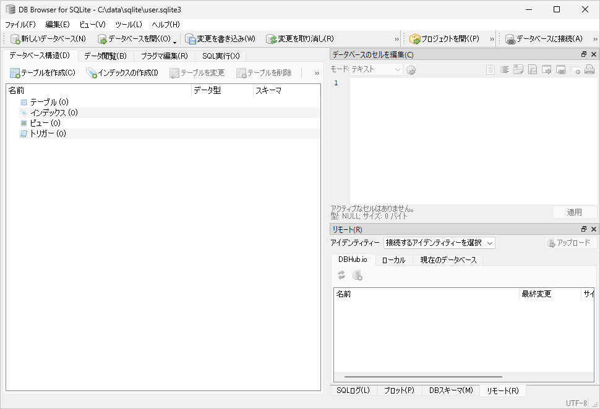Select the ローカル tab

pos(394,260)
